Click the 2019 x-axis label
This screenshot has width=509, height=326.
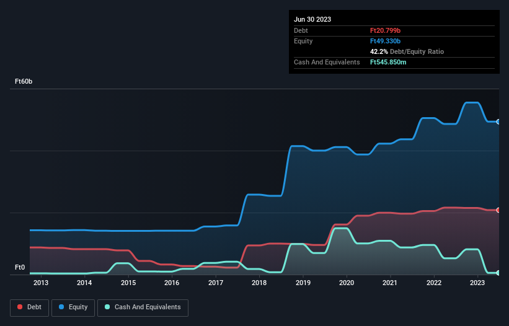pos(303,283)
